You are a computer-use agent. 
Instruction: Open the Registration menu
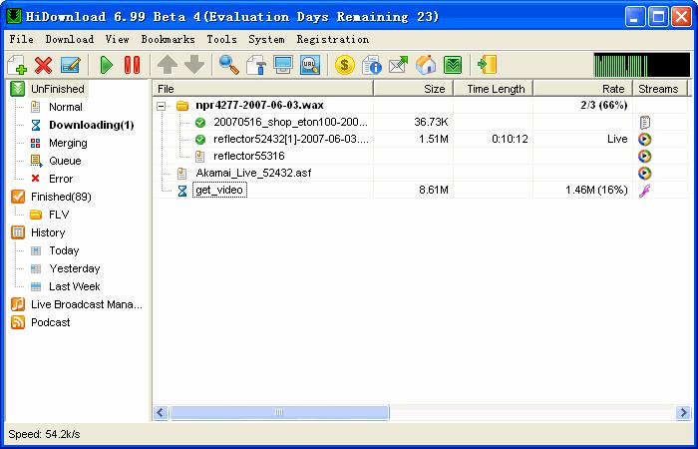[332, 39]
